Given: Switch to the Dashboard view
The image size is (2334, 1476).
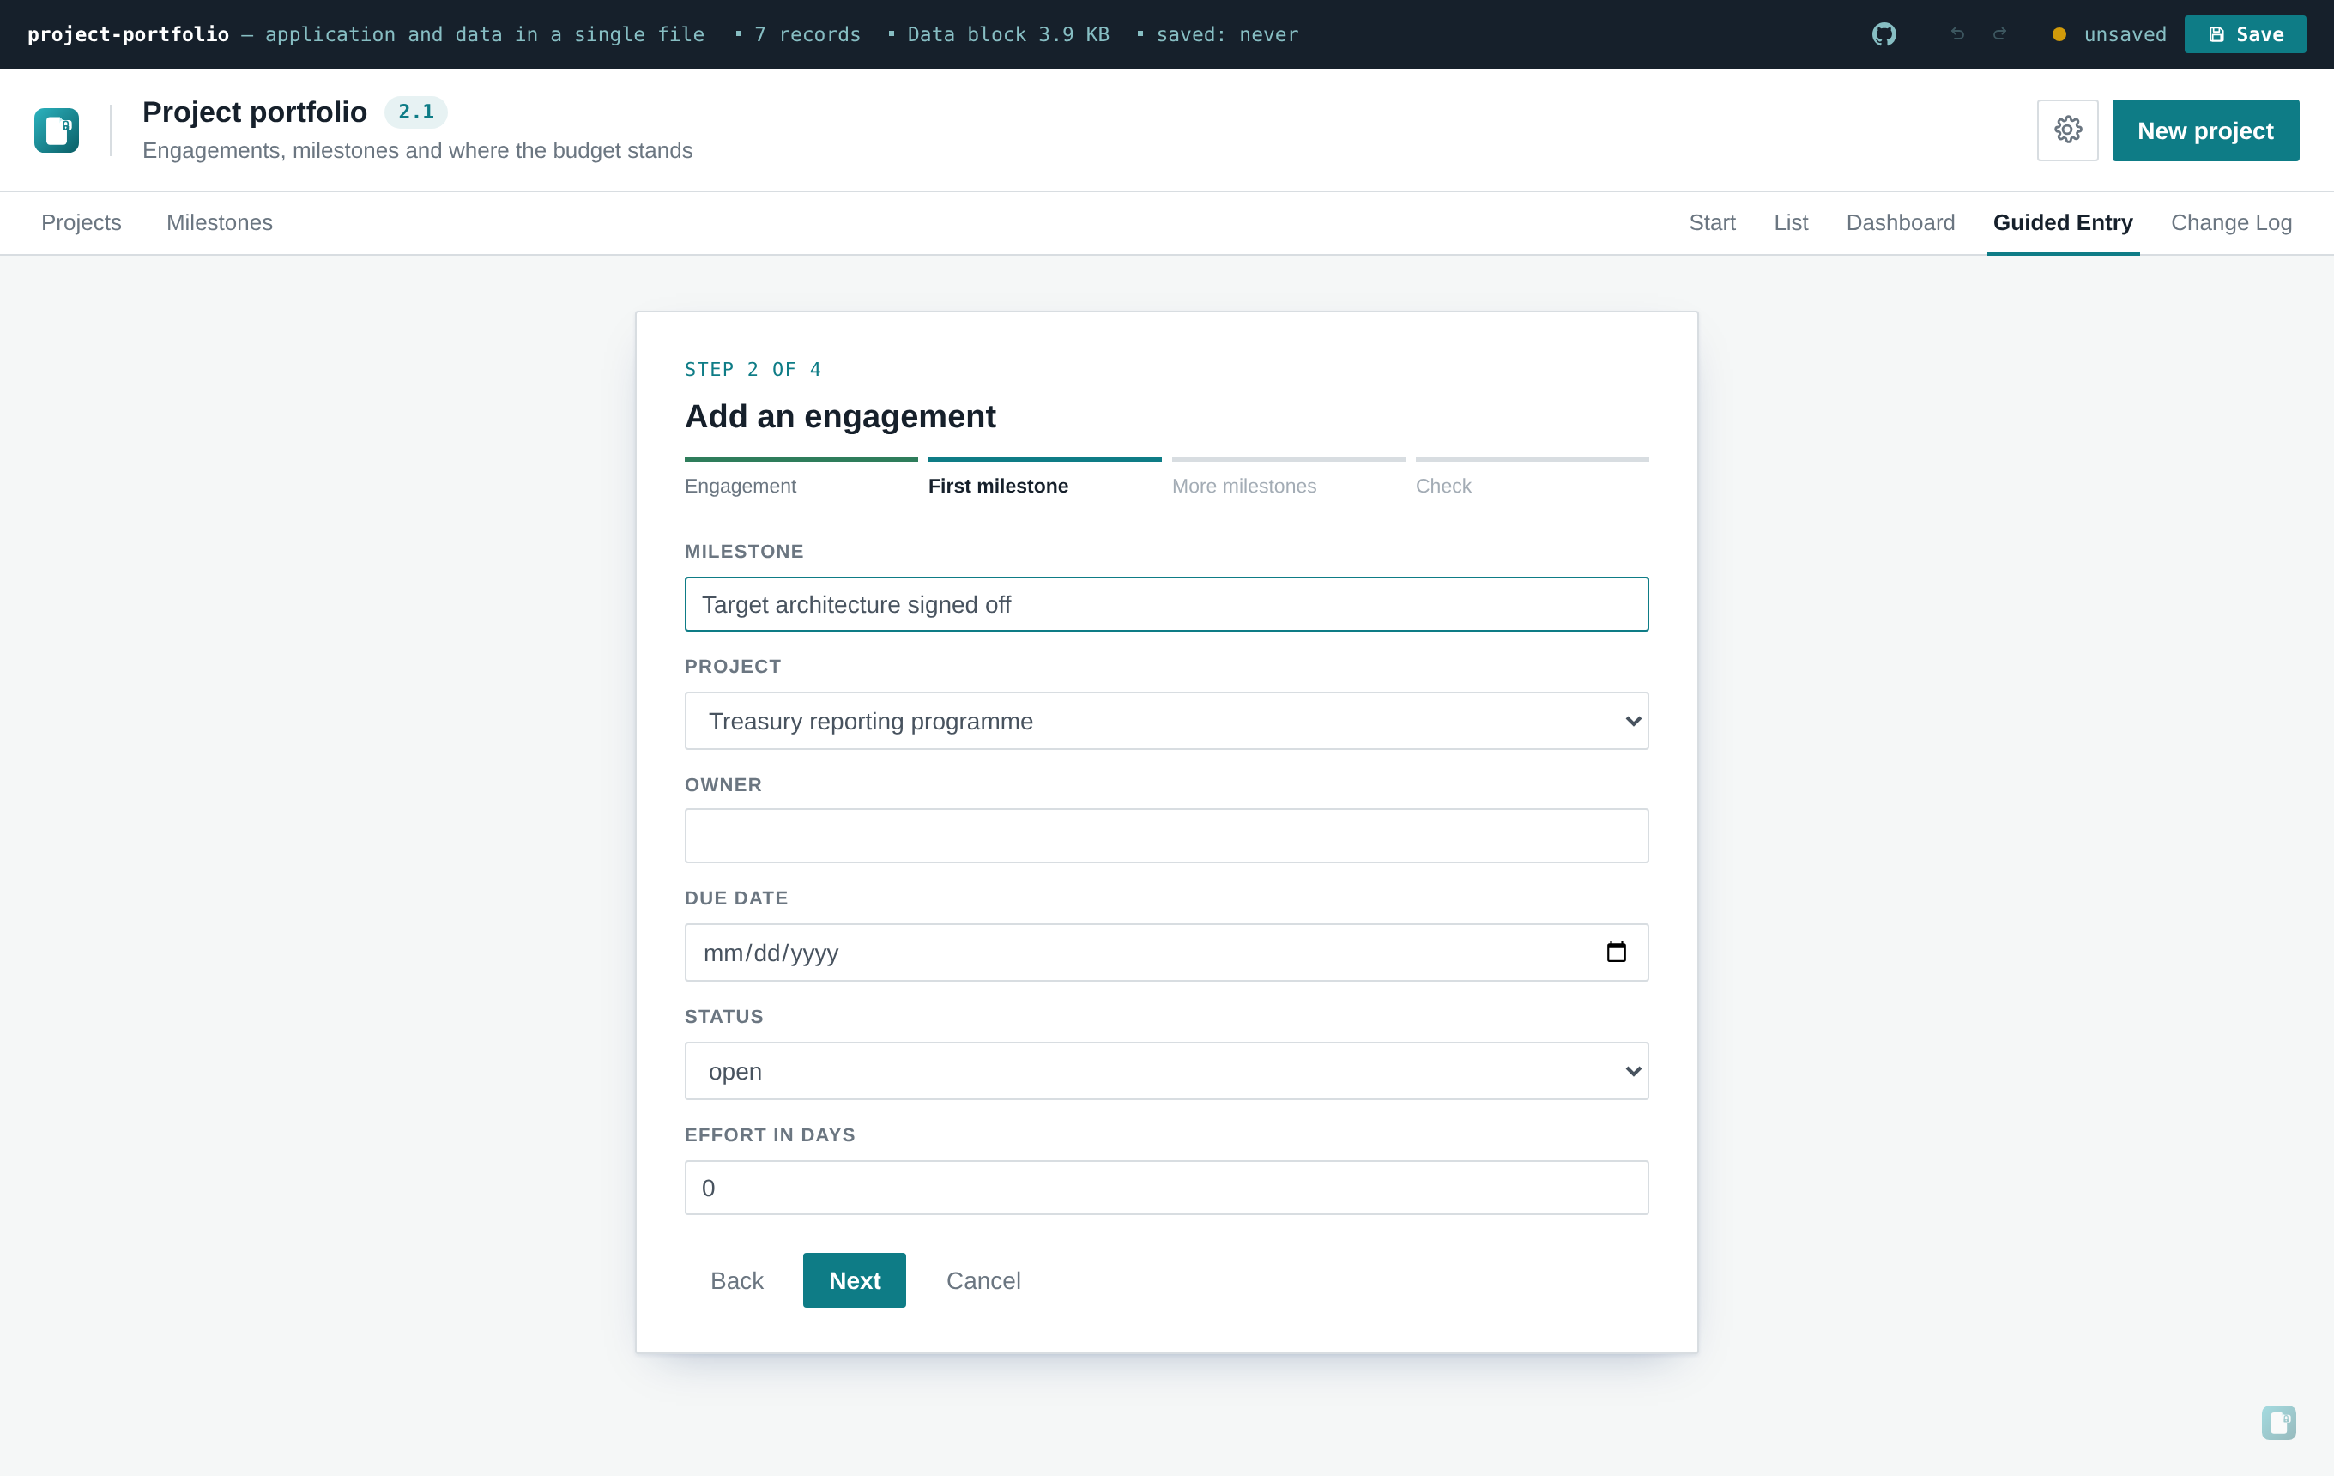Looking at the screenshot, I should click(x=1900, y=223).
